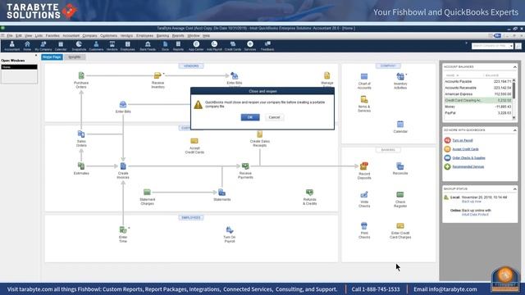Open the Items & Services icon
Image resolution: width=525 pixels, height=295 pixels.
click(364, 104)
